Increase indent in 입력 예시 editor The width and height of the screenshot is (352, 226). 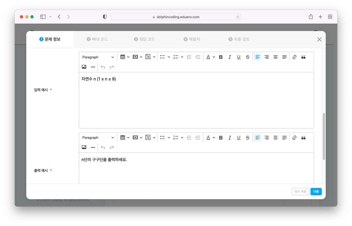tap(198, 57)
